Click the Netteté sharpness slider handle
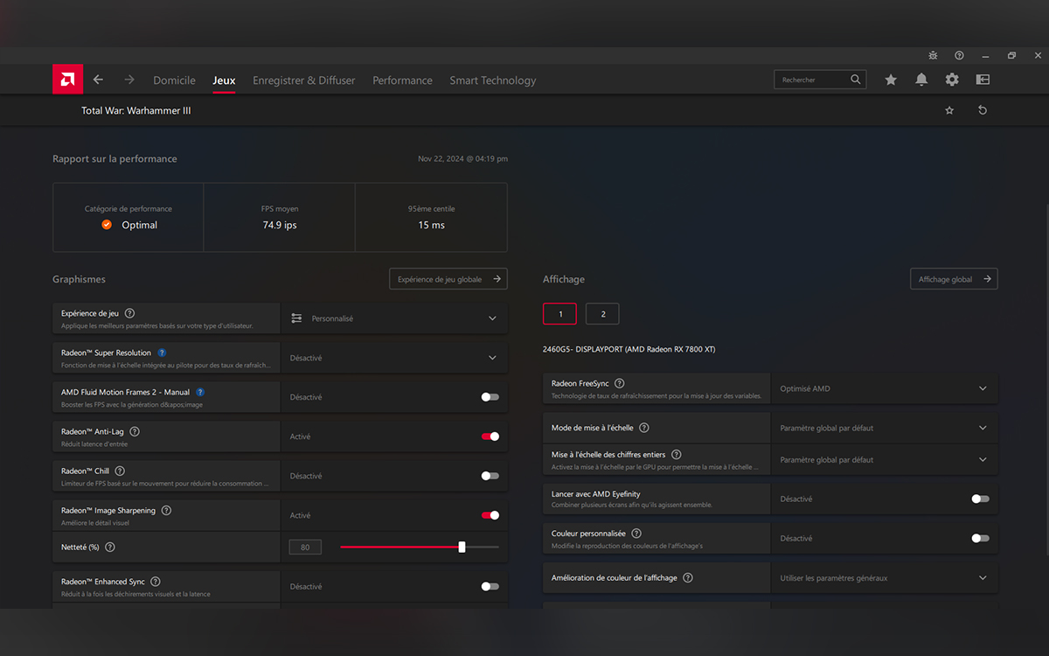1049x656 pixels. tap(462, 547)
